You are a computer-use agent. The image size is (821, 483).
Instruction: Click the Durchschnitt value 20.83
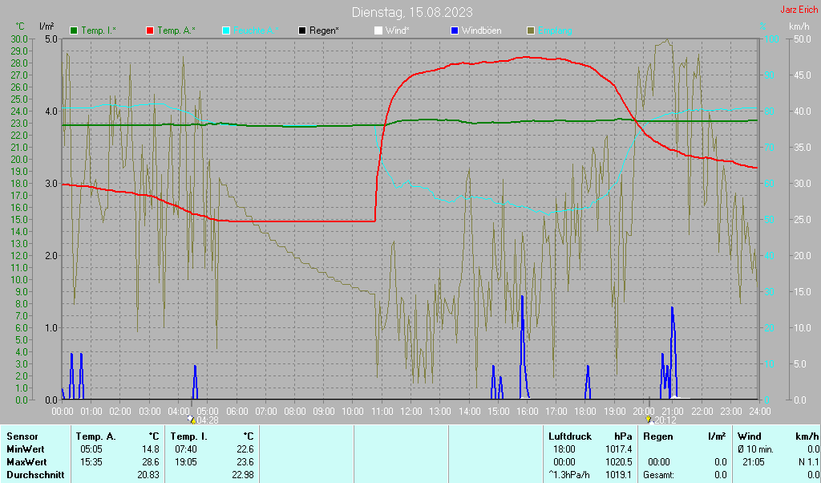pyautogui.click(x=148, y=476)
